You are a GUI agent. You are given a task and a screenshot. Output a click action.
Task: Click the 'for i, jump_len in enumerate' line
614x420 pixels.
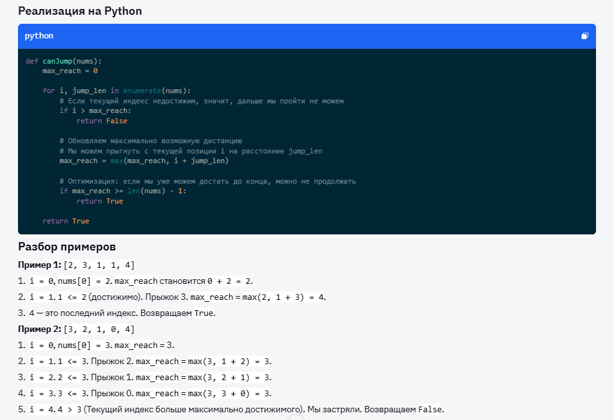coord(117,91)
